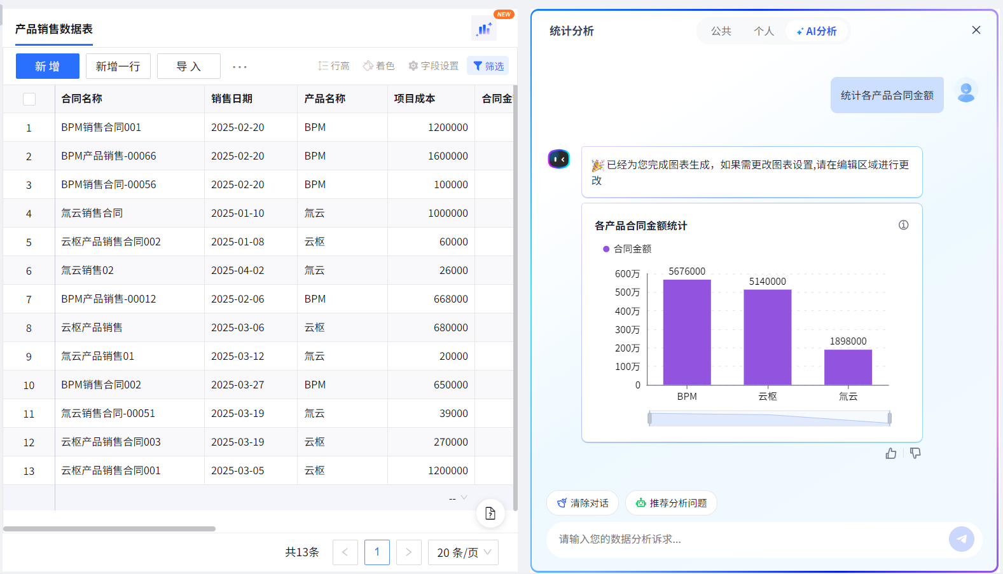Click the blue 新增 button
This screenshot has height=574, width=1003.
[x=48, y=66]
